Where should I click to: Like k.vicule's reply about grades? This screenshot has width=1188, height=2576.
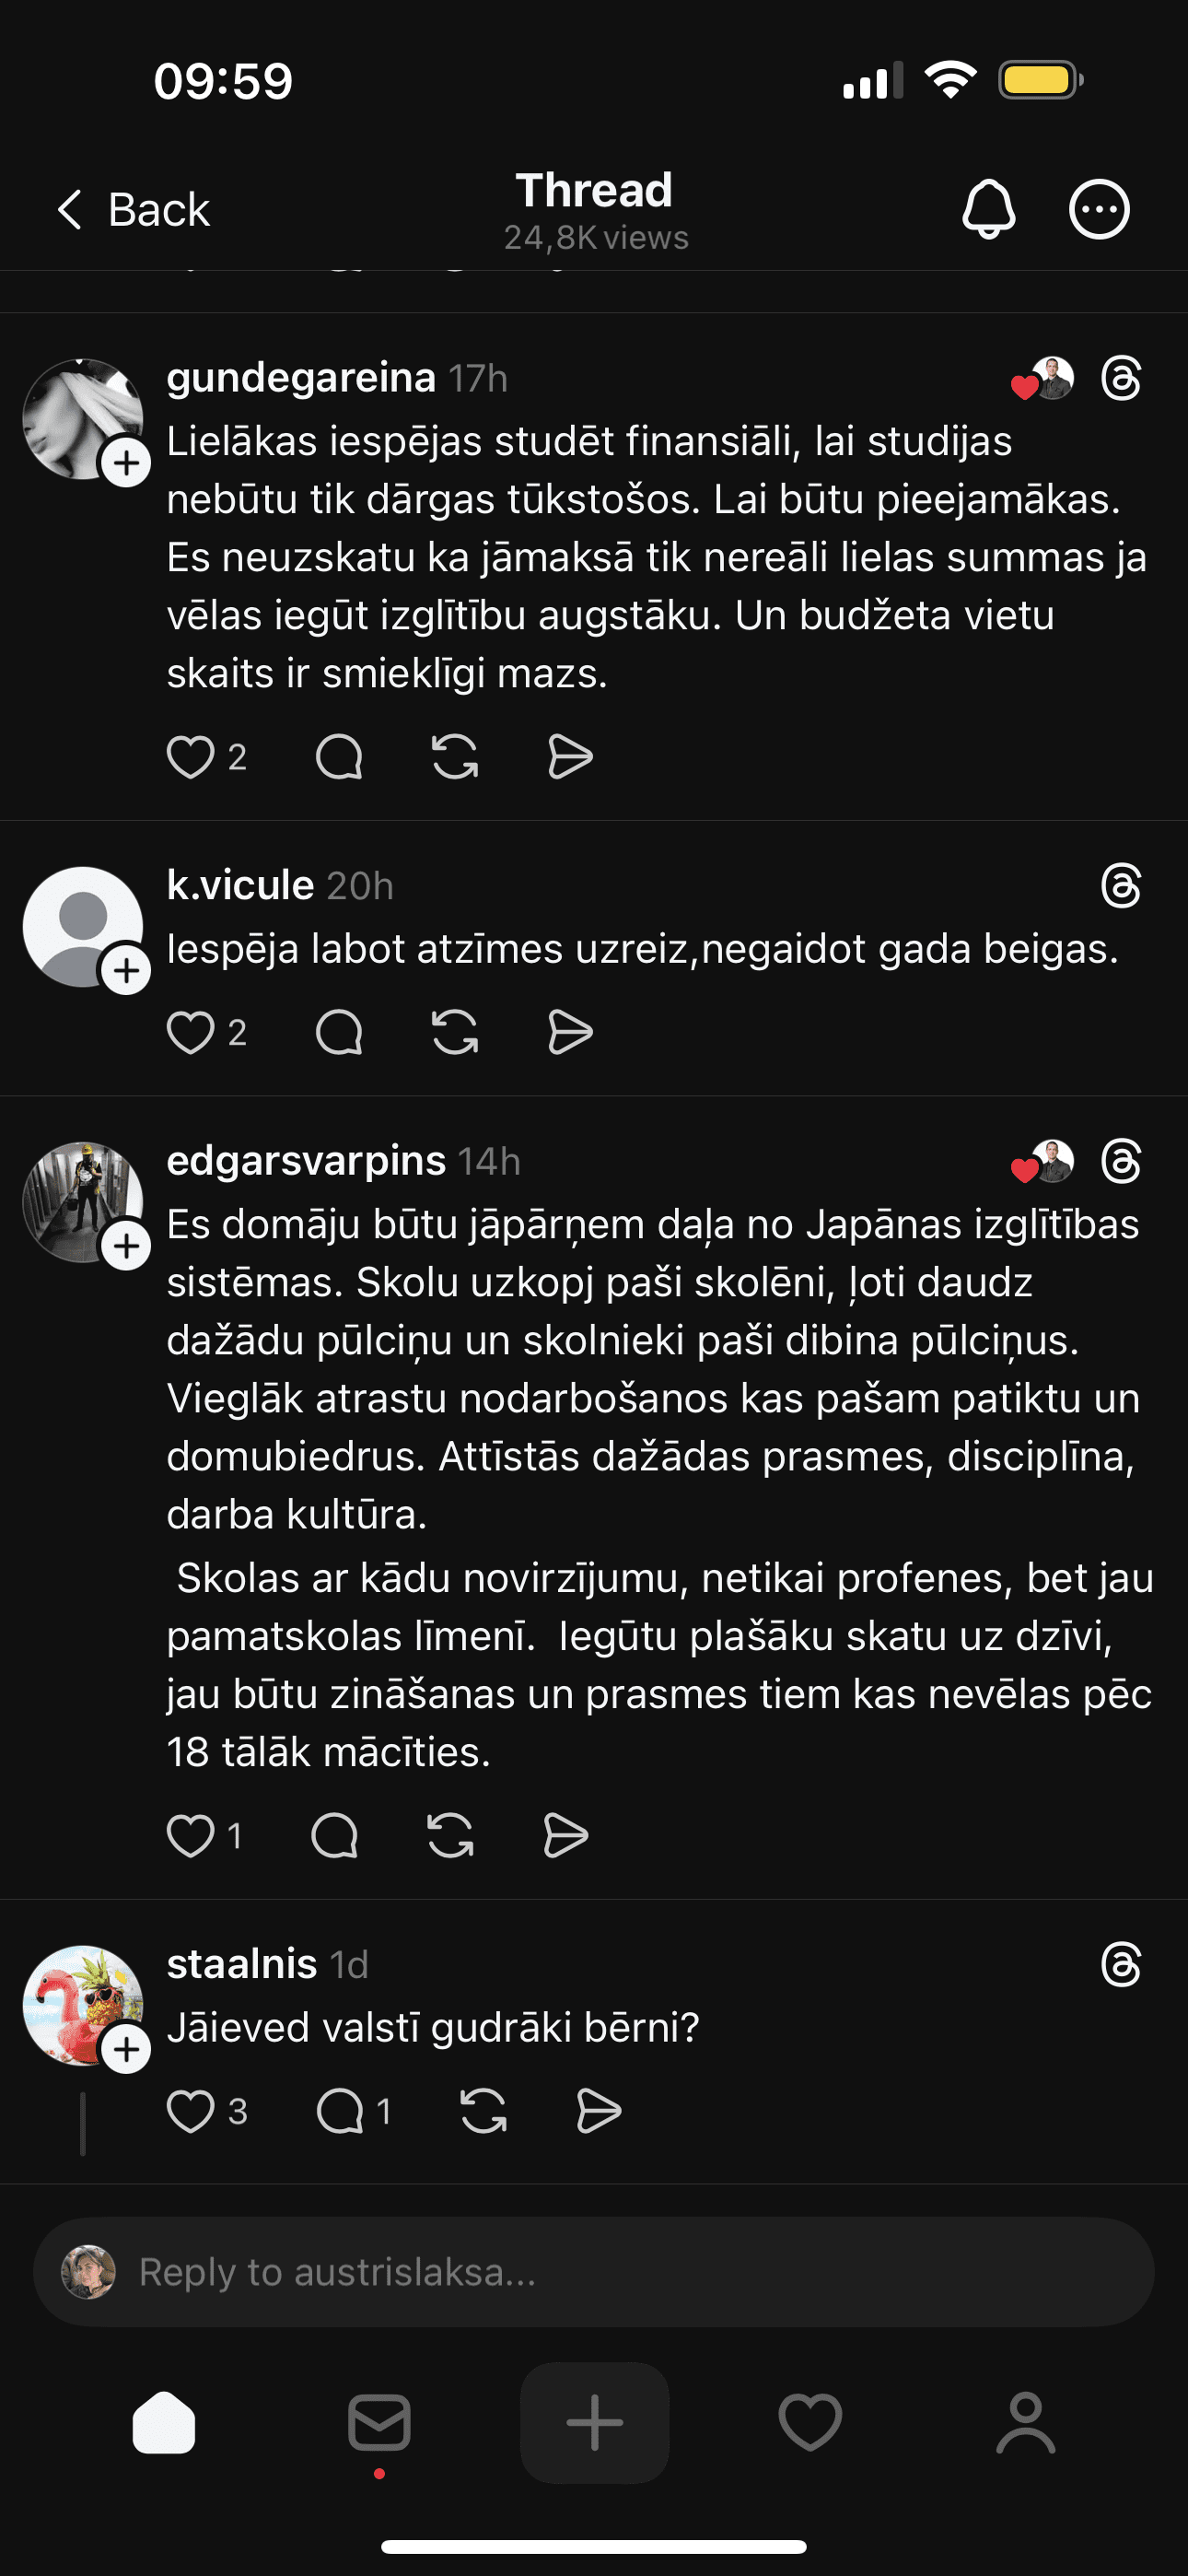click(190, 1032)
